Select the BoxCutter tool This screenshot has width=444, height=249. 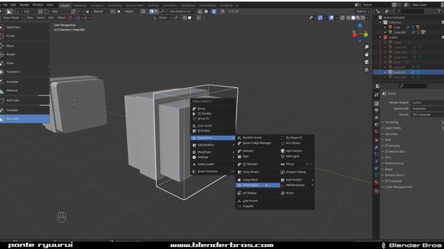24,119
